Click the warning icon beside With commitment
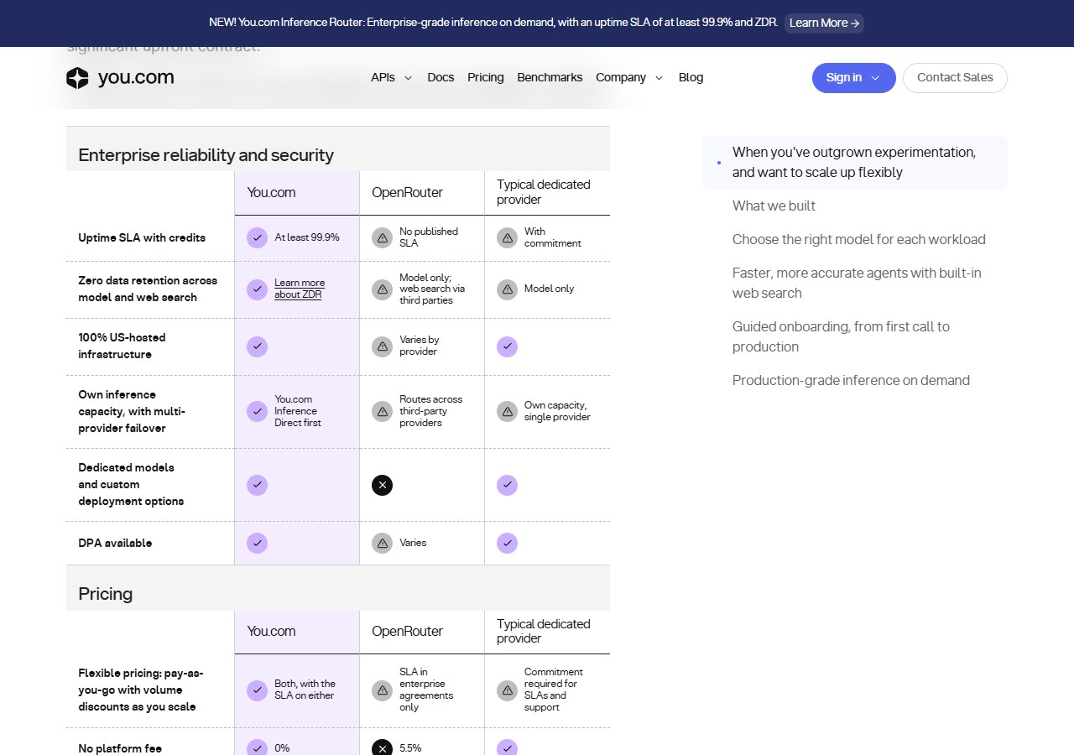The image size is (1074, 755). (x=507, y=238)
